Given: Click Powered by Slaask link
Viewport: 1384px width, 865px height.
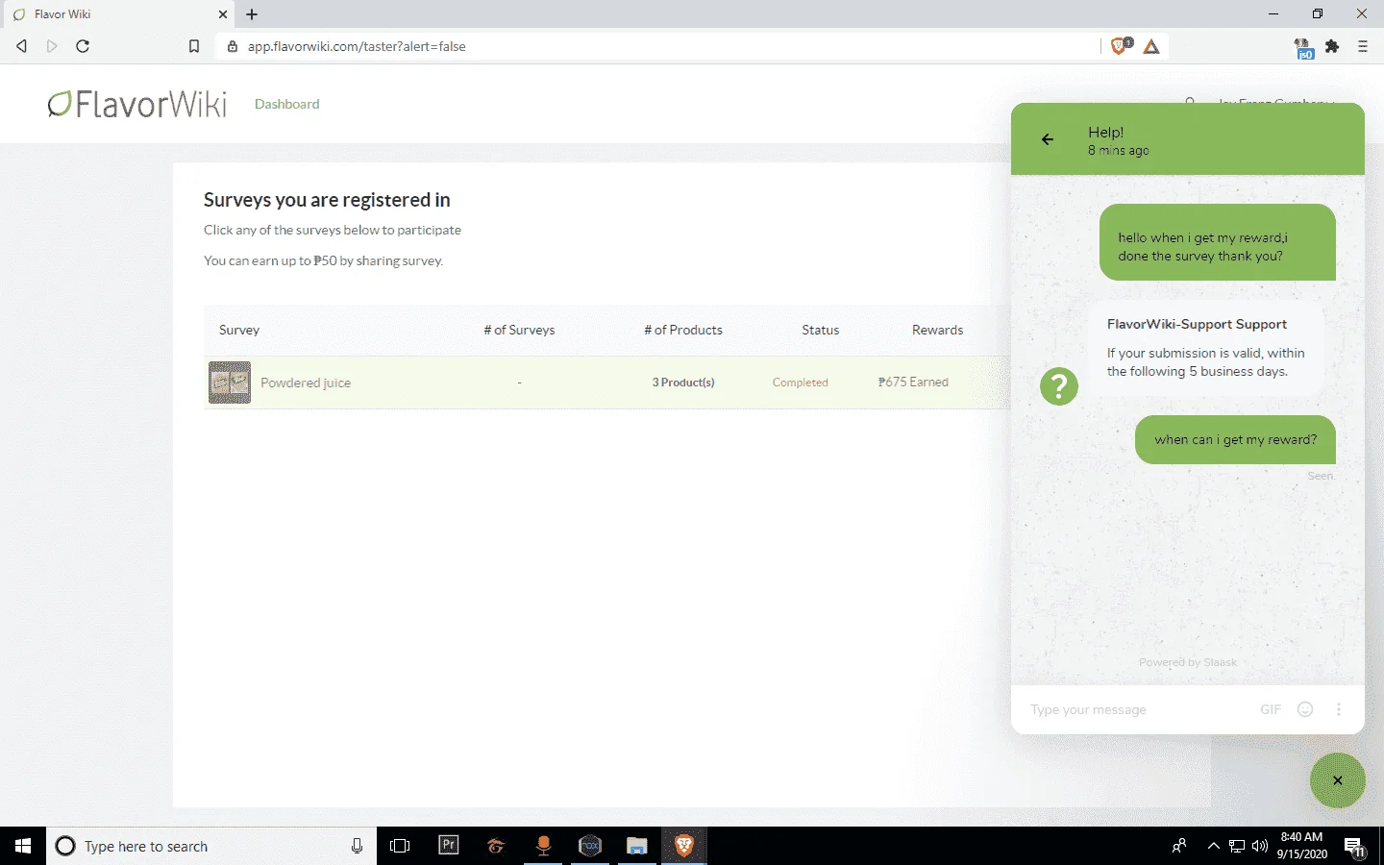Looking at the screenshot, I should pos(1188,662).
